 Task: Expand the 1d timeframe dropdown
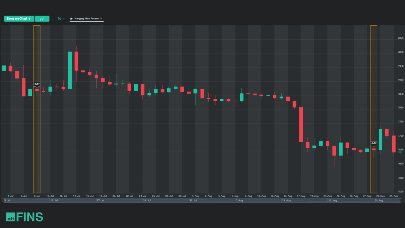pyautogui.click(x=61, y=19)
